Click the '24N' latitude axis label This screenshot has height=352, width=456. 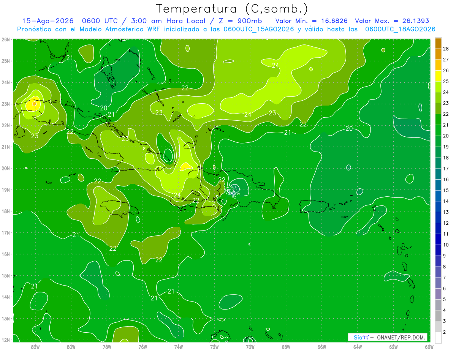[x=5, y=82]
